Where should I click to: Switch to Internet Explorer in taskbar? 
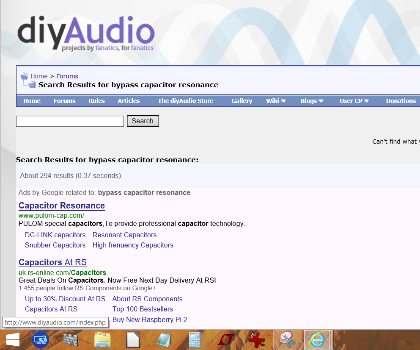[317, 340]
